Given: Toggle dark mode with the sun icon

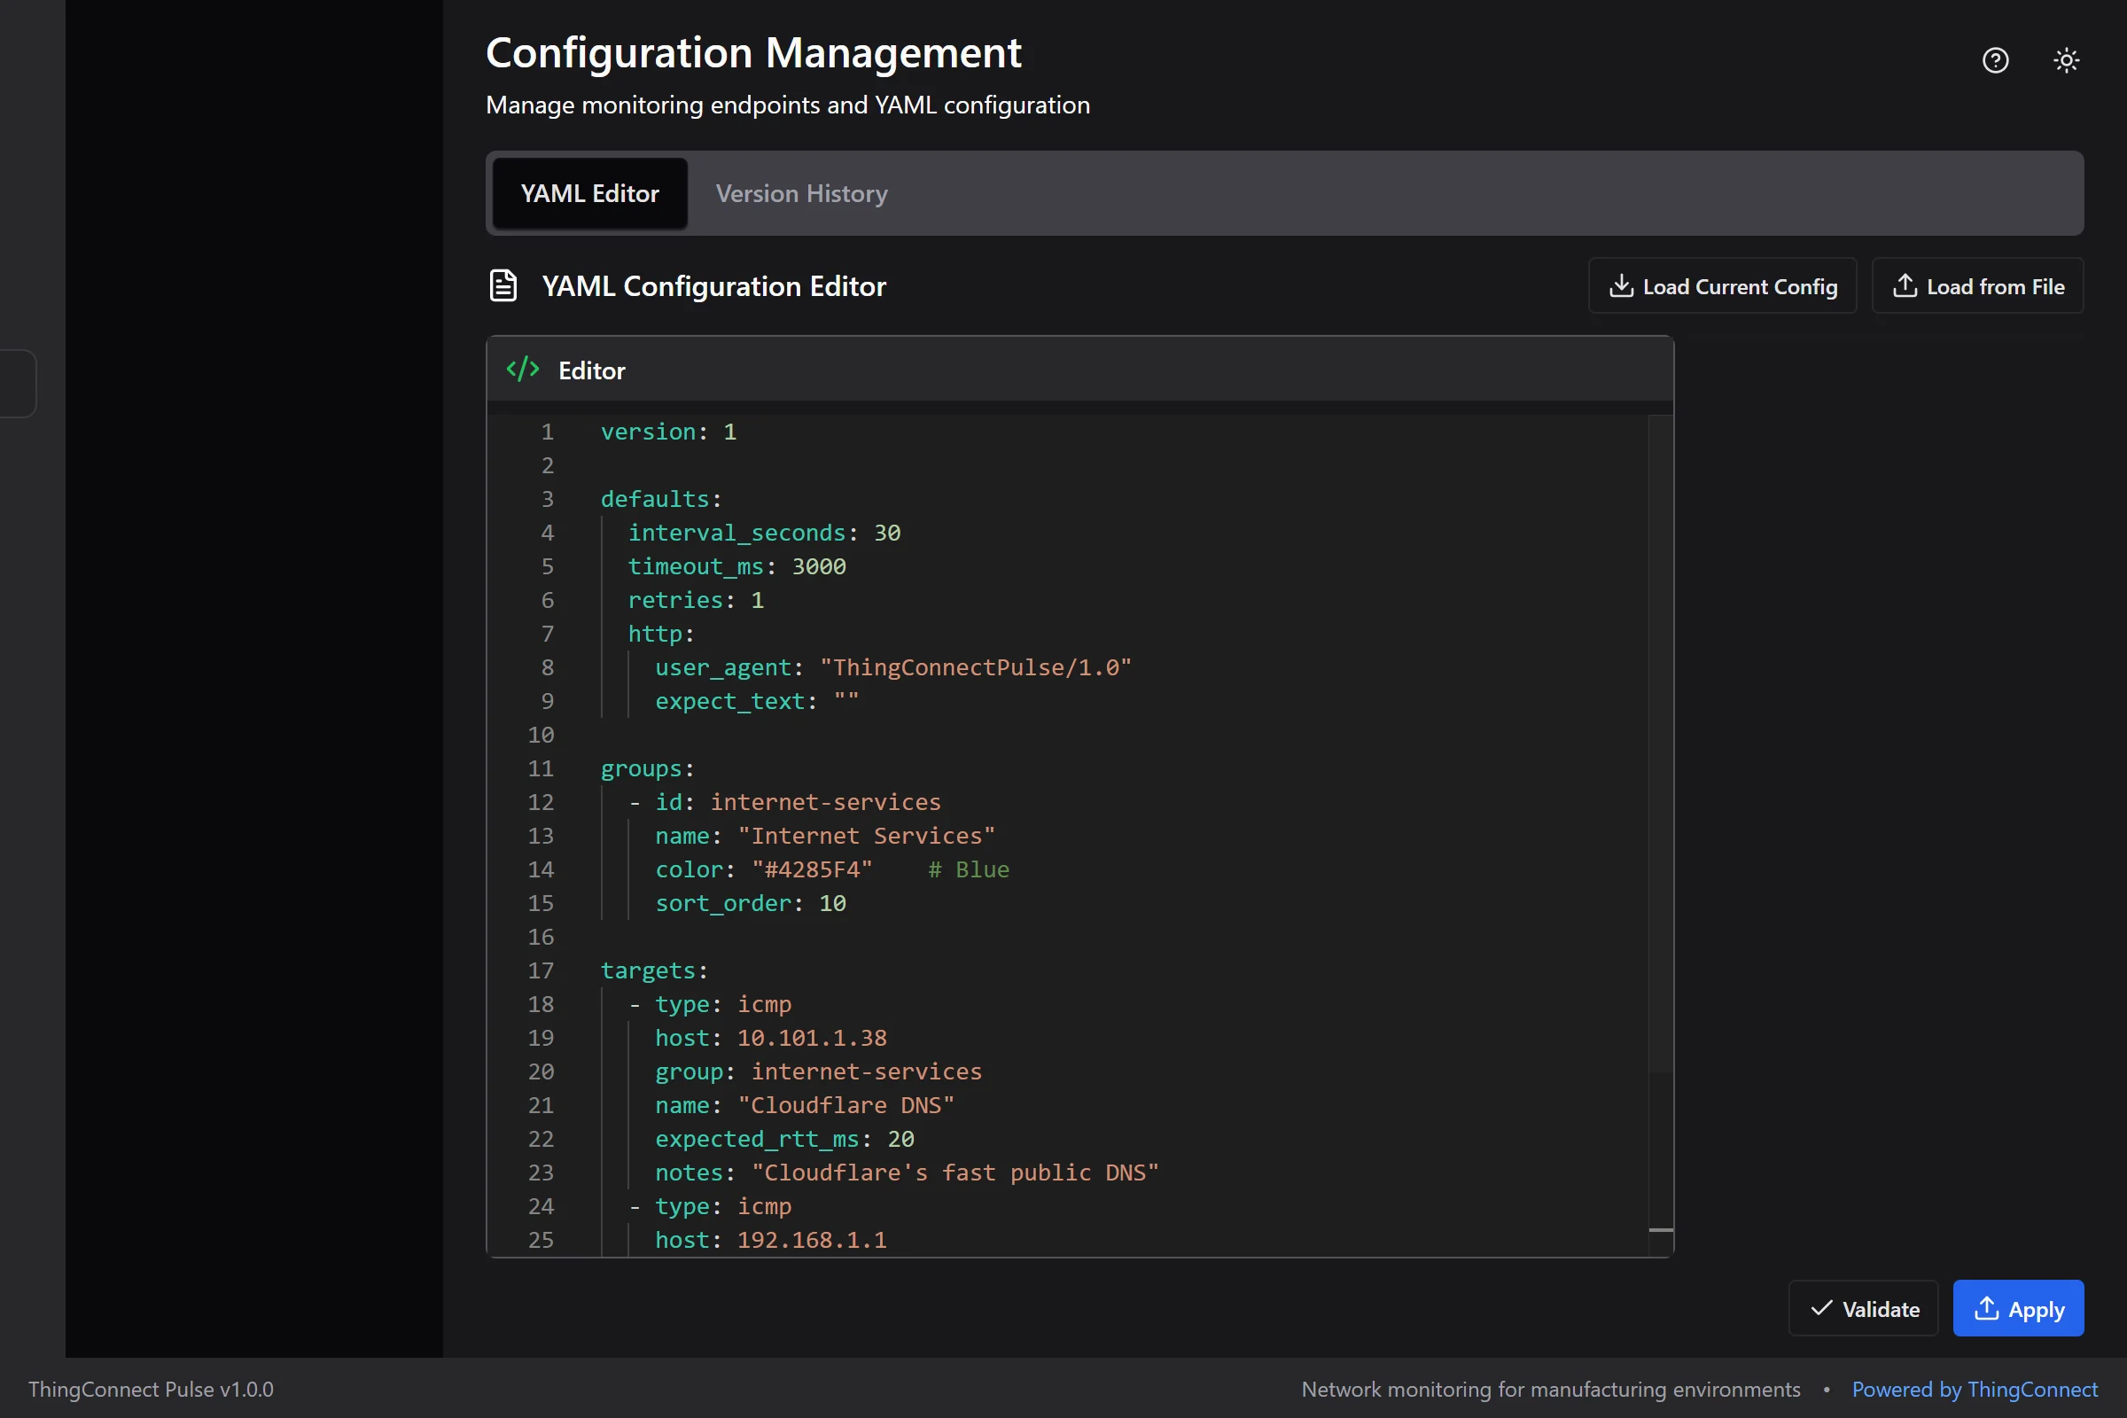Looking at the screenshot, I should click(2067, 59).
